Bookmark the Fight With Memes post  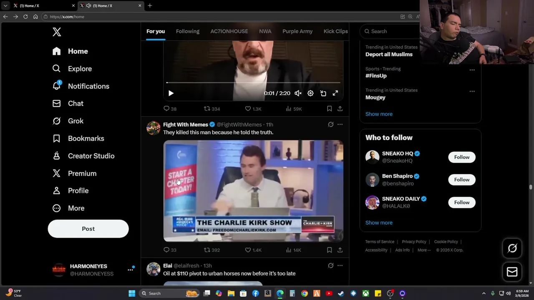(x=329, y=250)
